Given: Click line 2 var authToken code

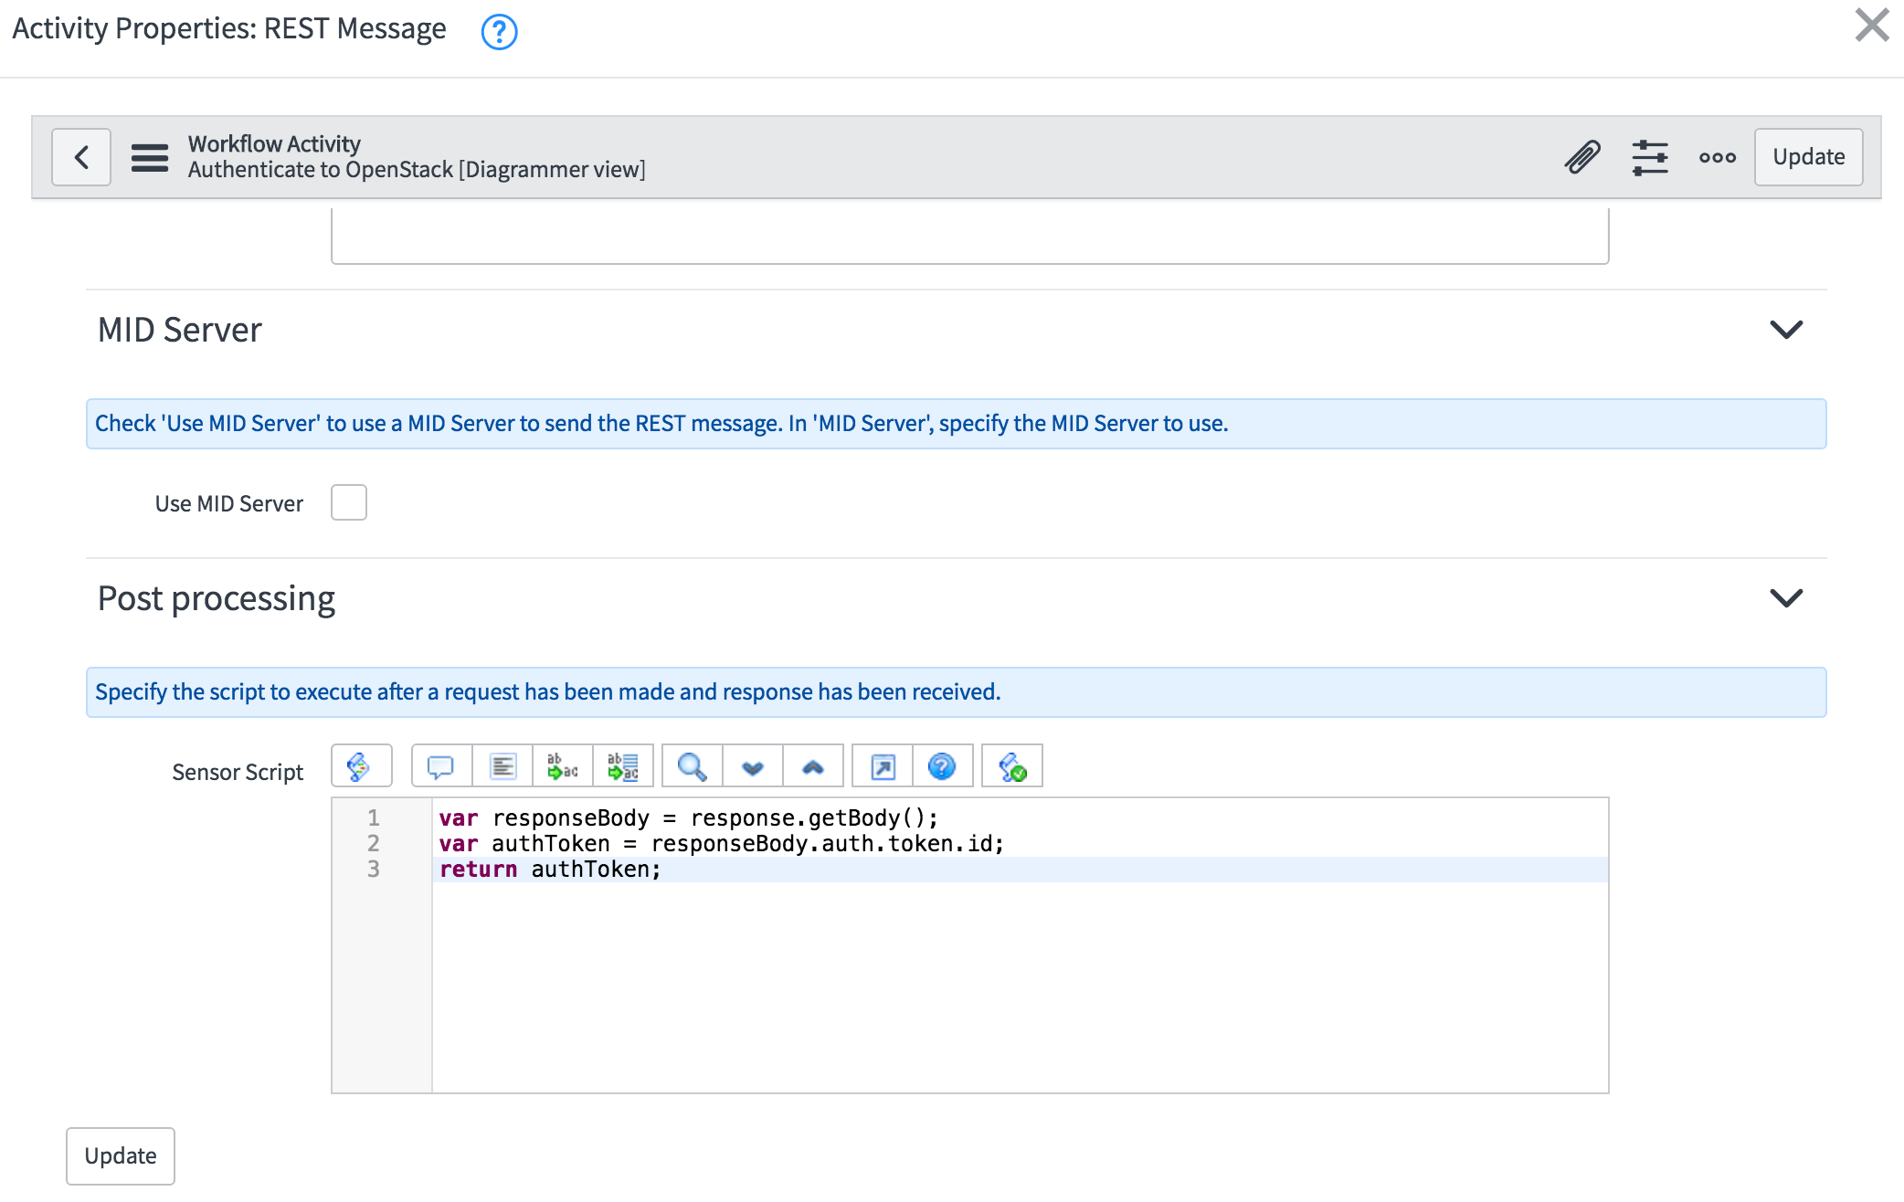Looking at the screenshot, I should click(x=722, y=844).
